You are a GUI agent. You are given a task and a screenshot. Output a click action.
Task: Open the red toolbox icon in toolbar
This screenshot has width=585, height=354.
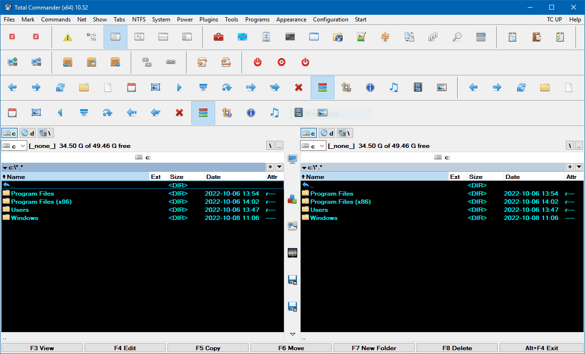pos(219,37)
